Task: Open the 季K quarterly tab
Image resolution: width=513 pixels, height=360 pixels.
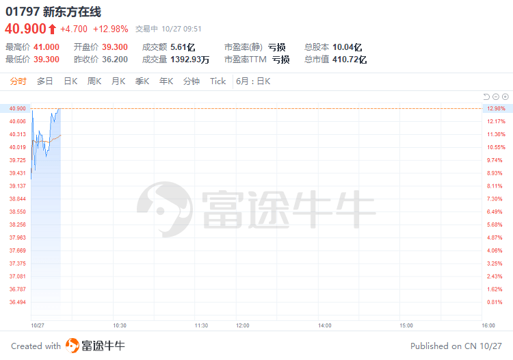Action: point(142,81)
